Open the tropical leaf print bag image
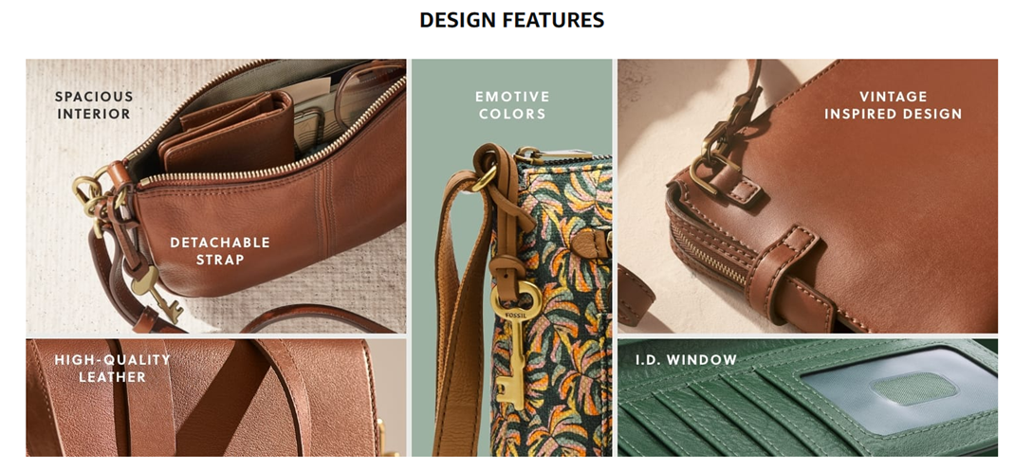The height and width of the screenshot is (470, 1014). 511,258
